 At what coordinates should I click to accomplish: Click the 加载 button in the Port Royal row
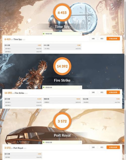(x=93, y=147)
